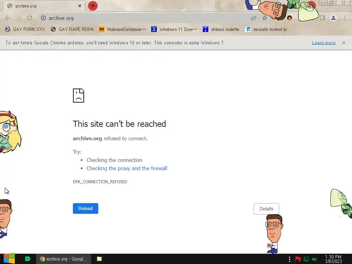Select the archive.org browser tab
The width and height of the screenshot is (352, 264).
click(x=44, y=6)
